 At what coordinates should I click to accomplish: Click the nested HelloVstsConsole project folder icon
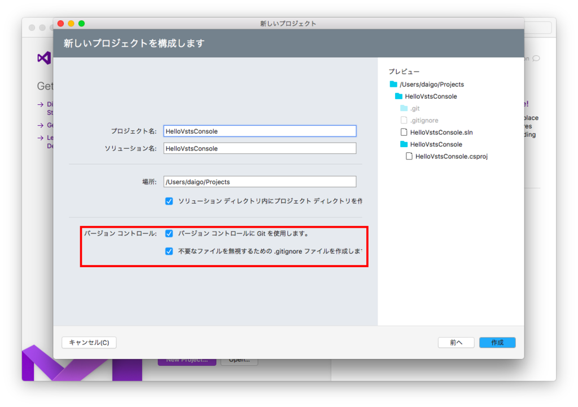404,144
